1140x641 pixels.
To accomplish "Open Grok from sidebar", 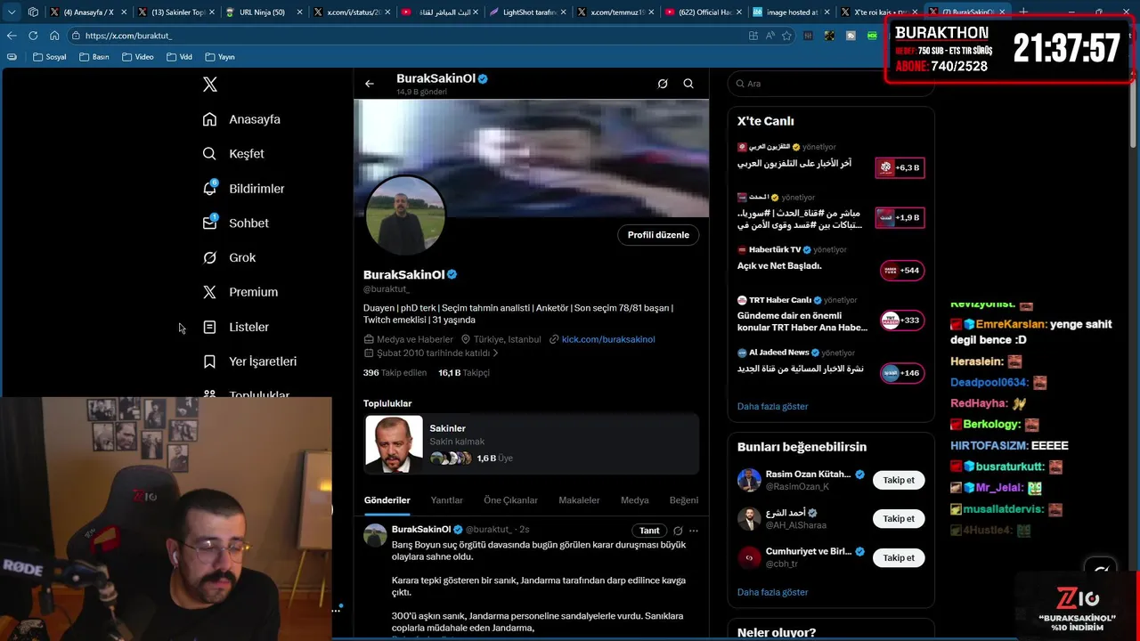I will pyautogui.click(x=229, y=257).
